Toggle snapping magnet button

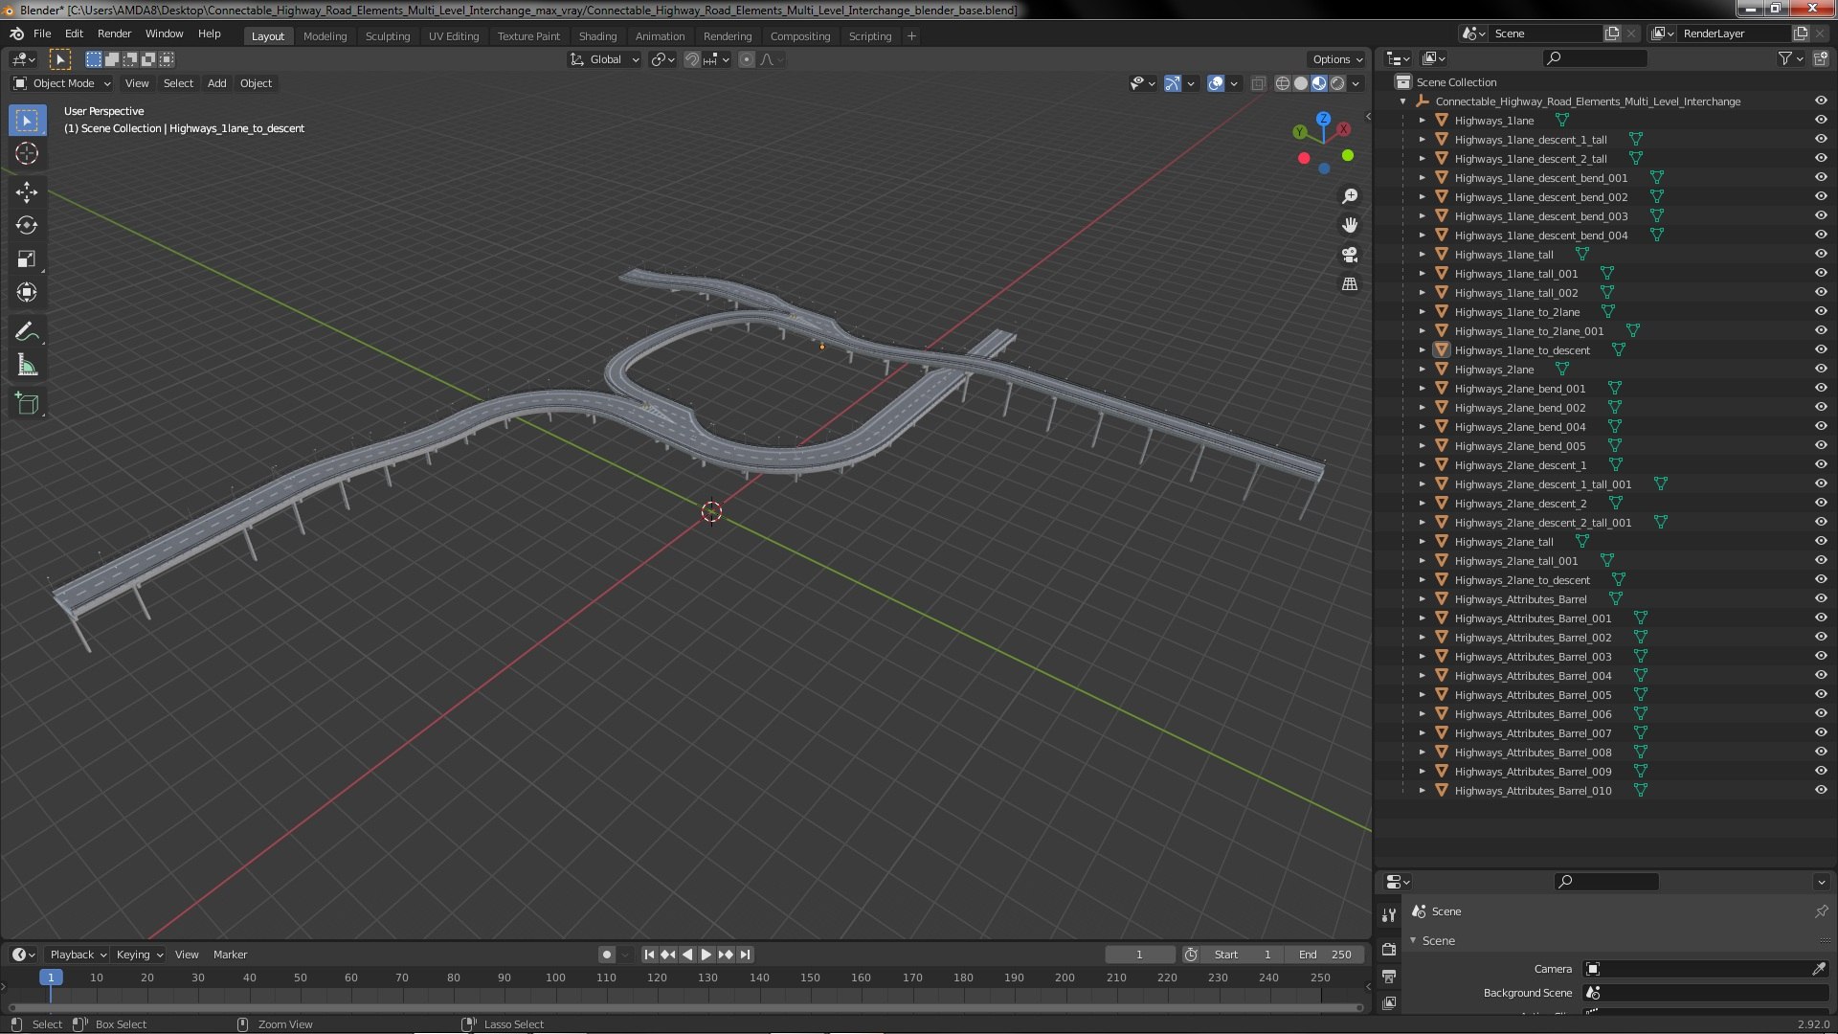(x=692, y=59)
